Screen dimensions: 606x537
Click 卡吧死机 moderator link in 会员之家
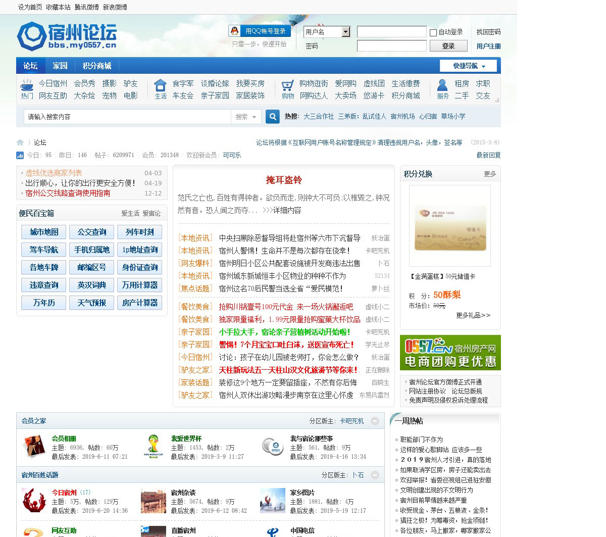coord(351,421)
